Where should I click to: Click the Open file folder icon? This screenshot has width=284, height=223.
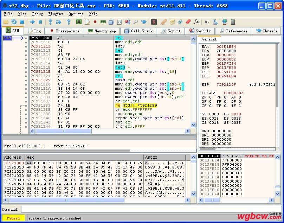(6, 22)
